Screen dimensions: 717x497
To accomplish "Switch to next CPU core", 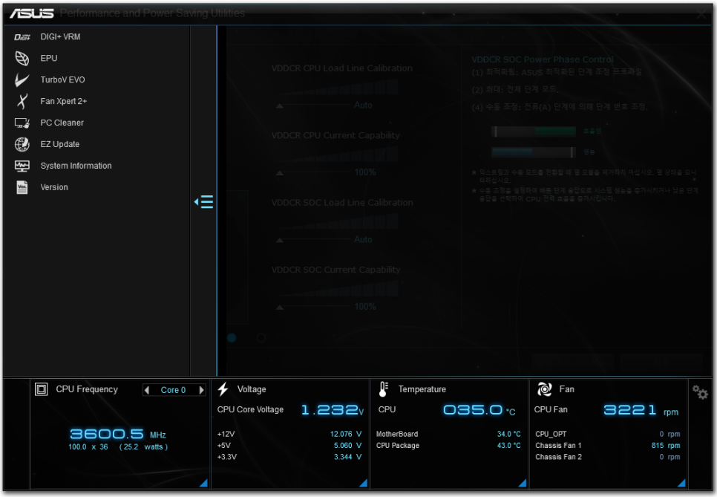I will pos(201,390).
